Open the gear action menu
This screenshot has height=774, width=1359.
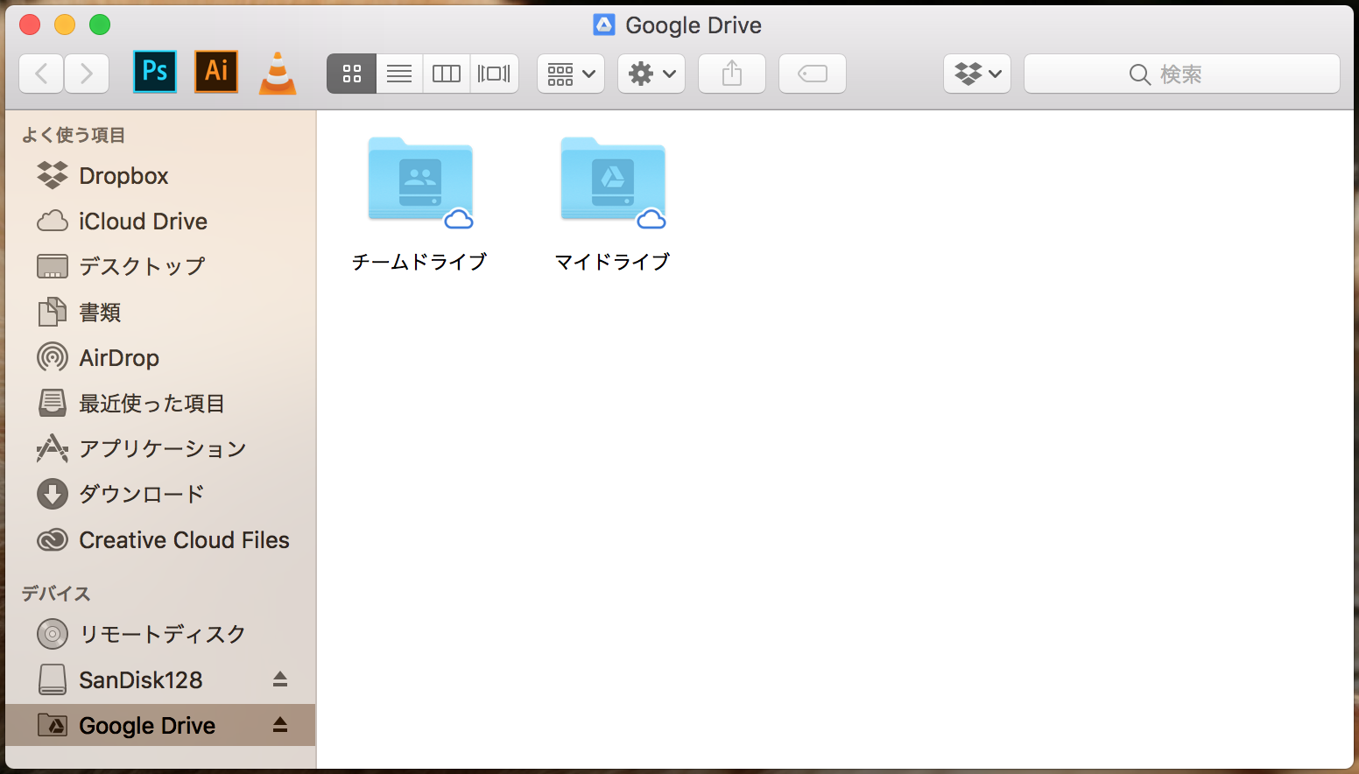651,74
